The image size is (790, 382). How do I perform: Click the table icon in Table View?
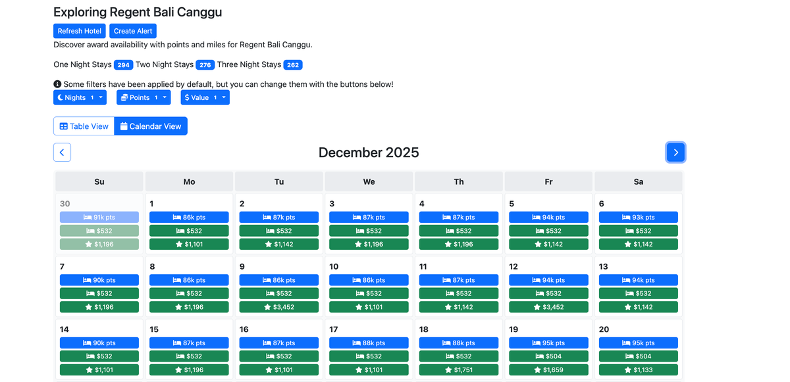coord(64,126)
